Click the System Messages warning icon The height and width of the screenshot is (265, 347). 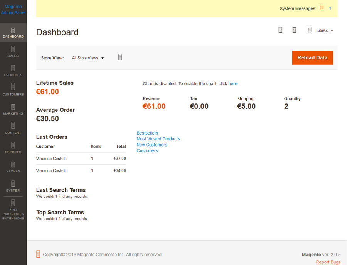click(322, 8)
